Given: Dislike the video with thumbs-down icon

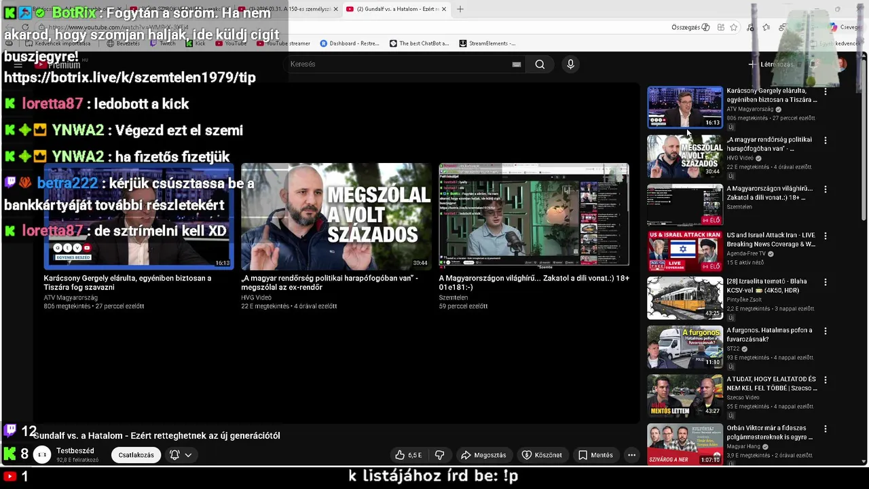Looking at the screenshot, I should (x=439, y=455).
